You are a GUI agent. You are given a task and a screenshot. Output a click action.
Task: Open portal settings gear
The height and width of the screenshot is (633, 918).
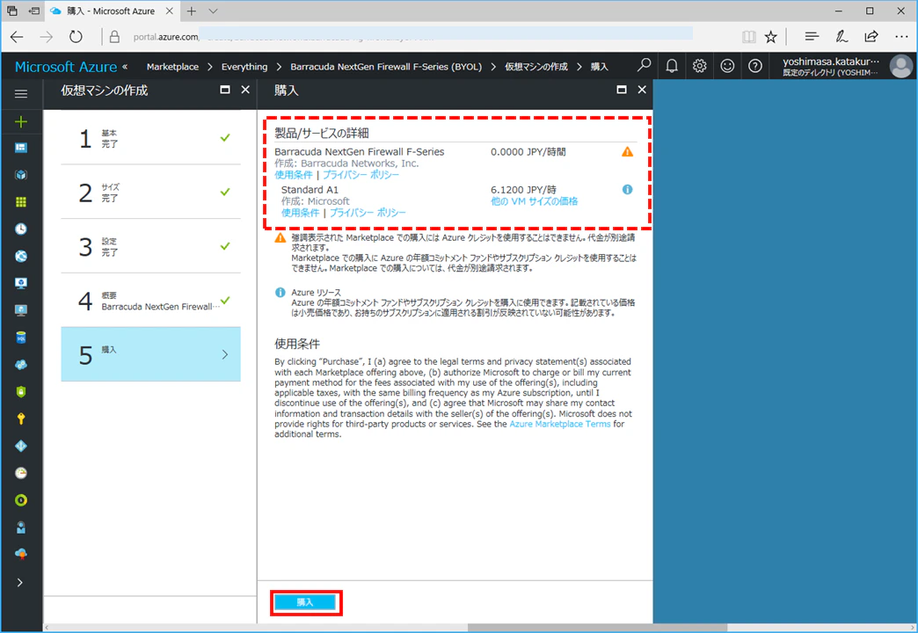pos(699,66)
